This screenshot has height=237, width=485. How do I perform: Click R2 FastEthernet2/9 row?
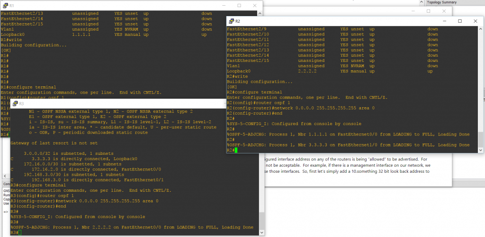click(332, 29)
